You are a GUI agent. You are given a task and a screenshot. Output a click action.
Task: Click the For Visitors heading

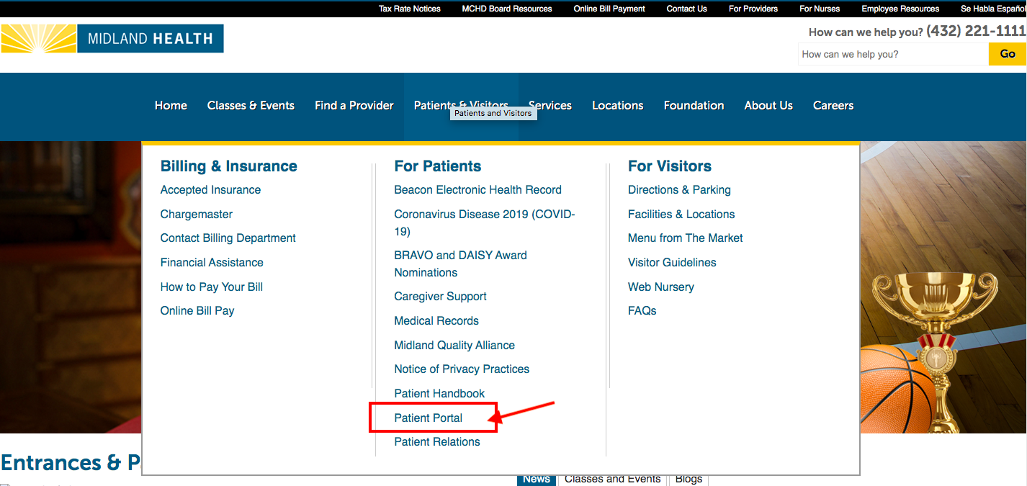[670, 166]
